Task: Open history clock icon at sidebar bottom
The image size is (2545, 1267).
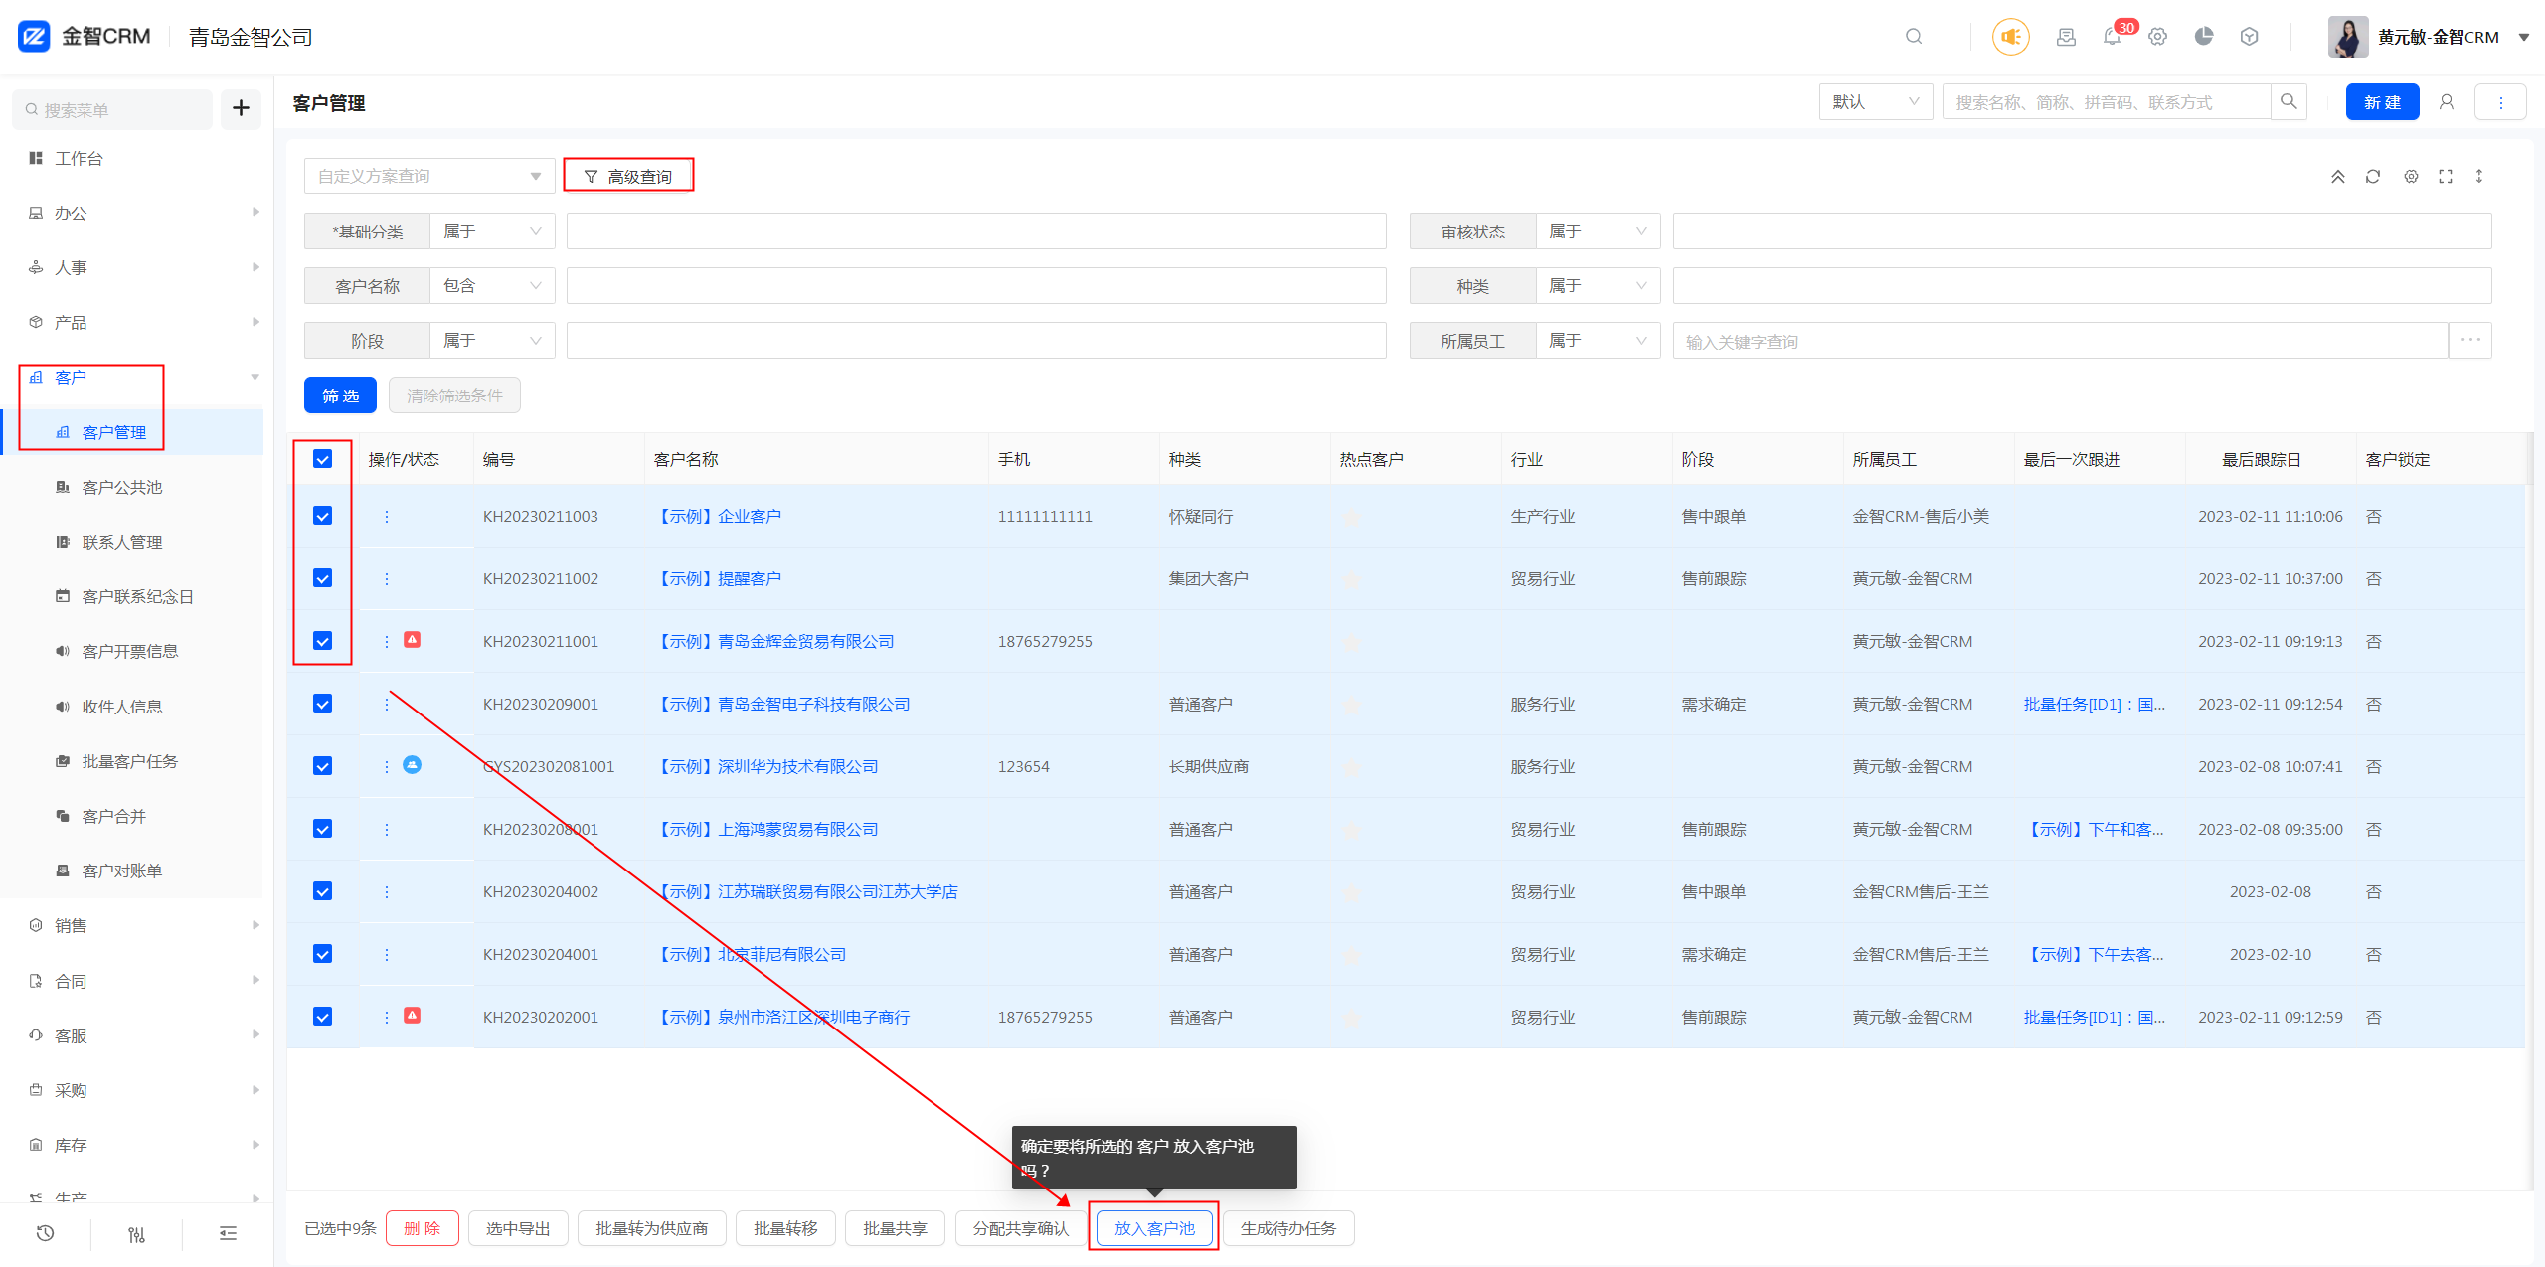Action: pos(45,1233)
